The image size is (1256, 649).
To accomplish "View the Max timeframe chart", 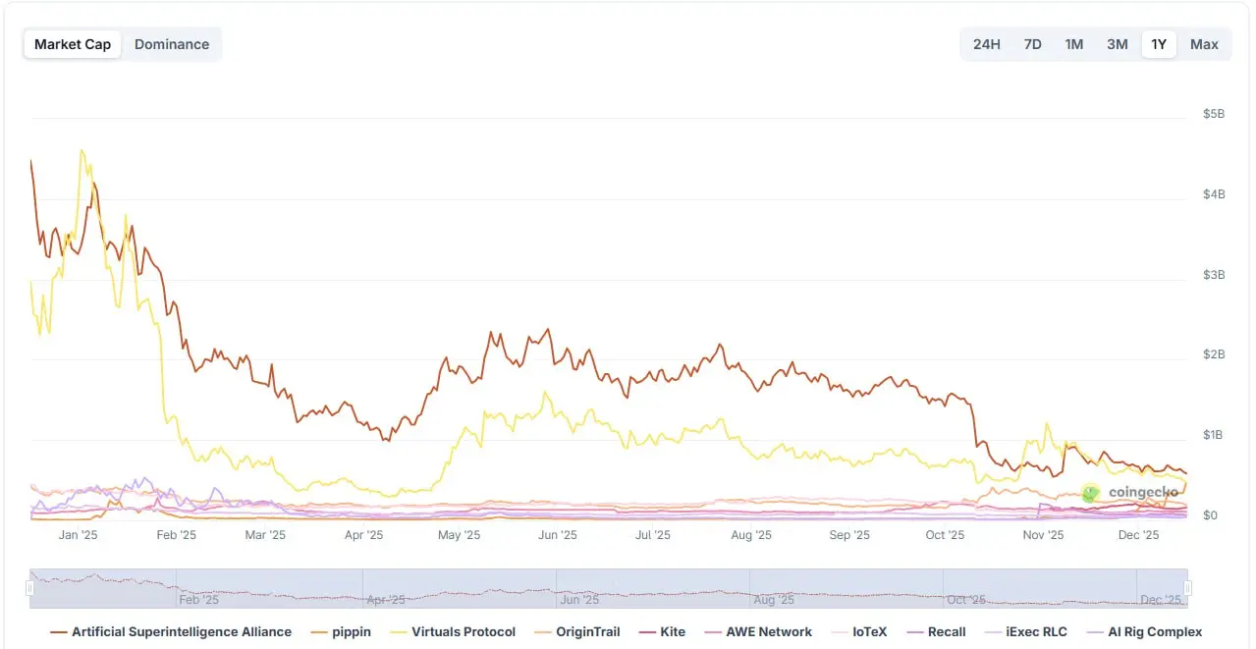I will coord(1204,43).
